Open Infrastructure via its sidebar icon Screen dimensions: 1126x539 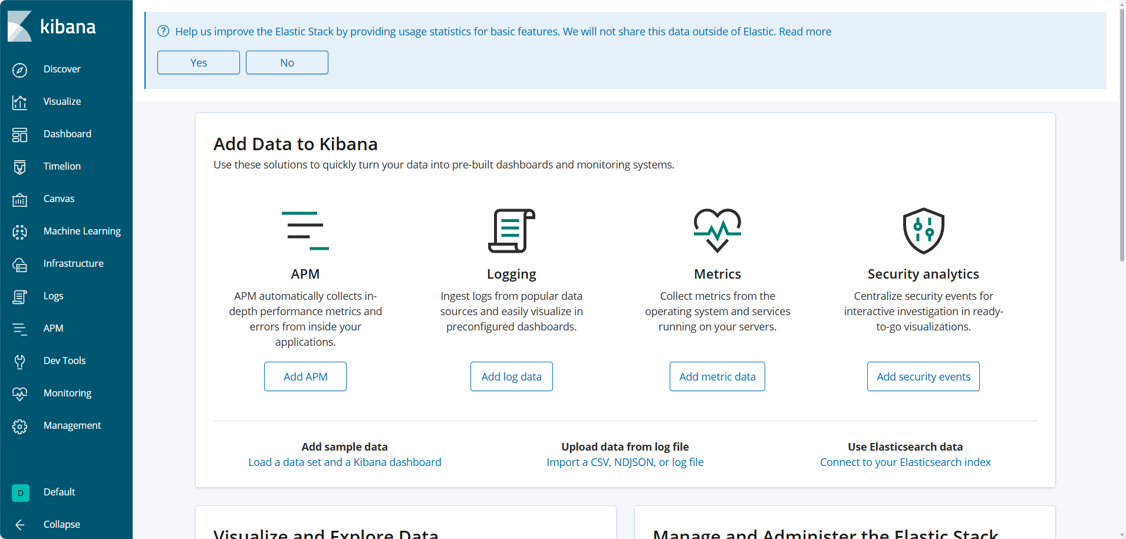[20, 264]
